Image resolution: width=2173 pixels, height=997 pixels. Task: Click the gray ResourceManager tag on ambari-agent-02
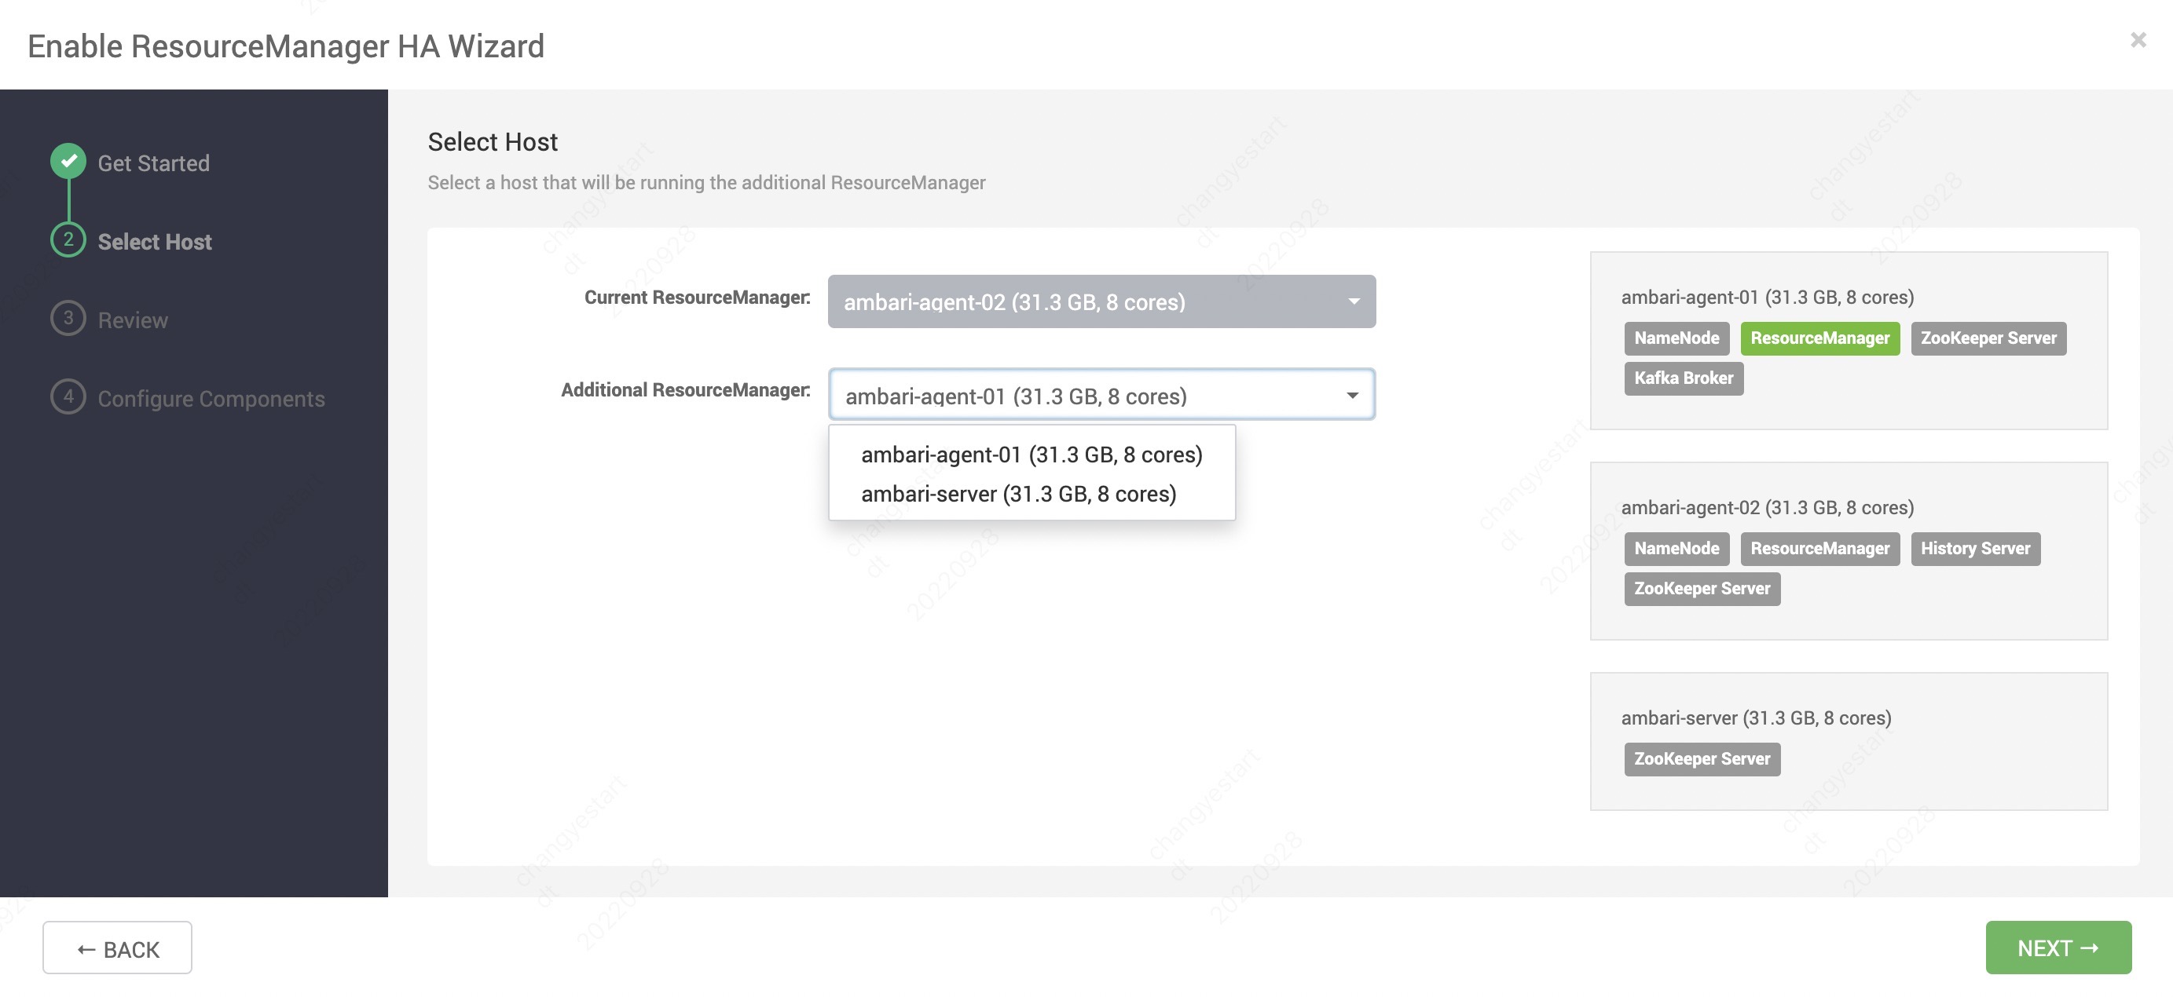pyautogui.click(x=1819, y=549)
